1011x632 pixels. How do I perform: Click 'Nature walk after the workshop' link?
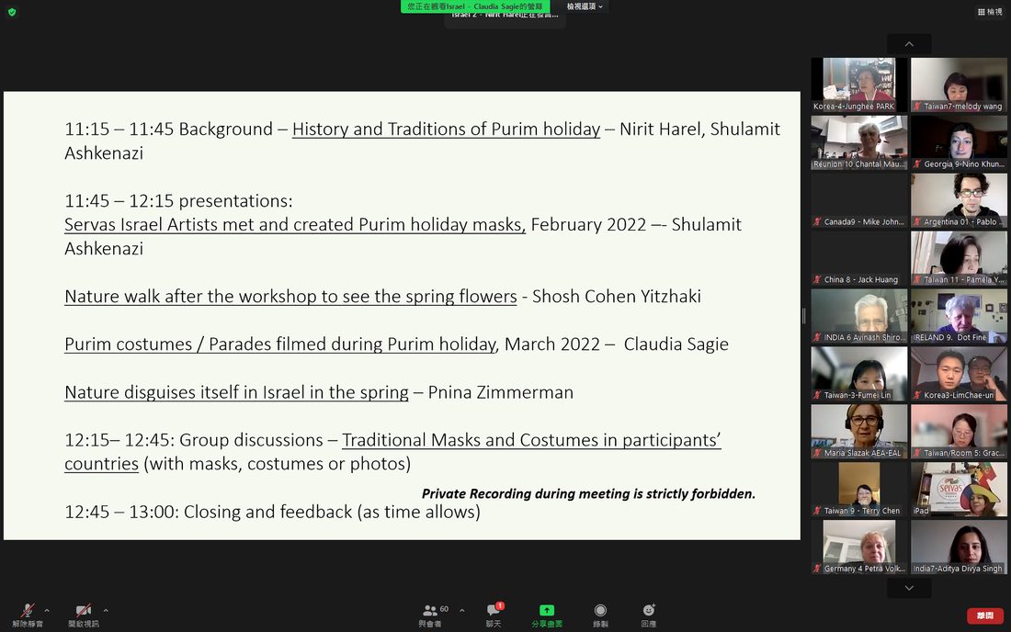290,297
